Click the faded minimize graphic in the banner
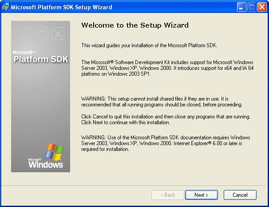 (x=26, y=33)
